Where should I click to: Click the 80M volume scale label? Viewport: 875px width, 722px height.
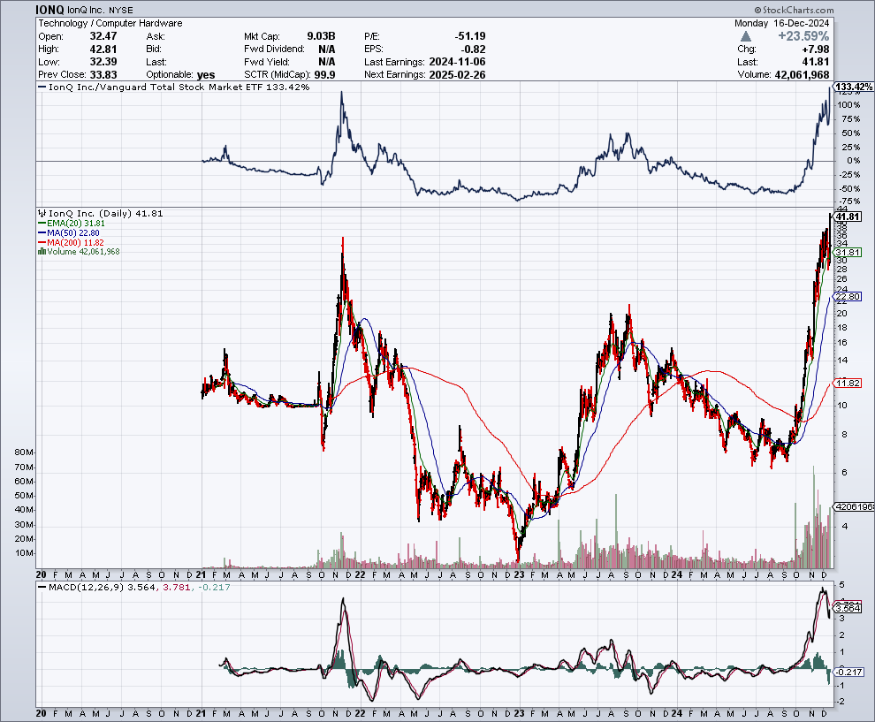point(24,452)
